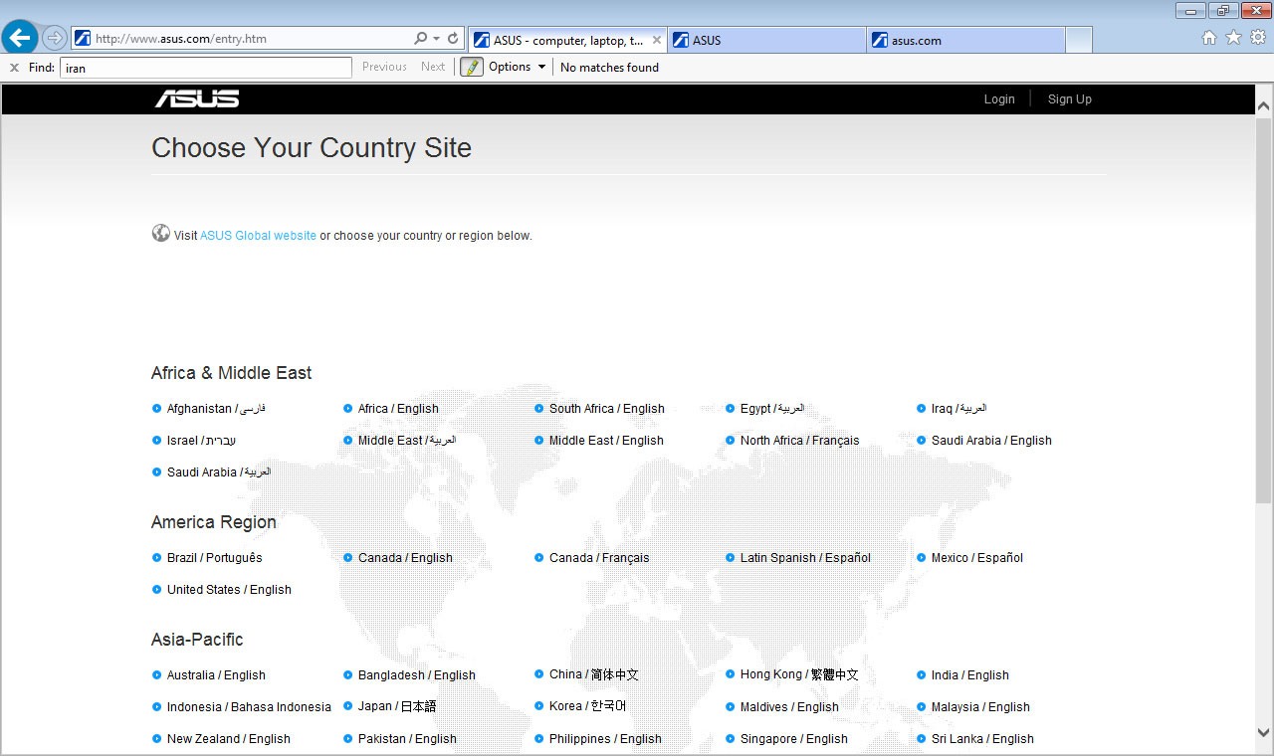Click the Previous find result button
Viewport: 1274px width, 756px height.
(384, 67)
